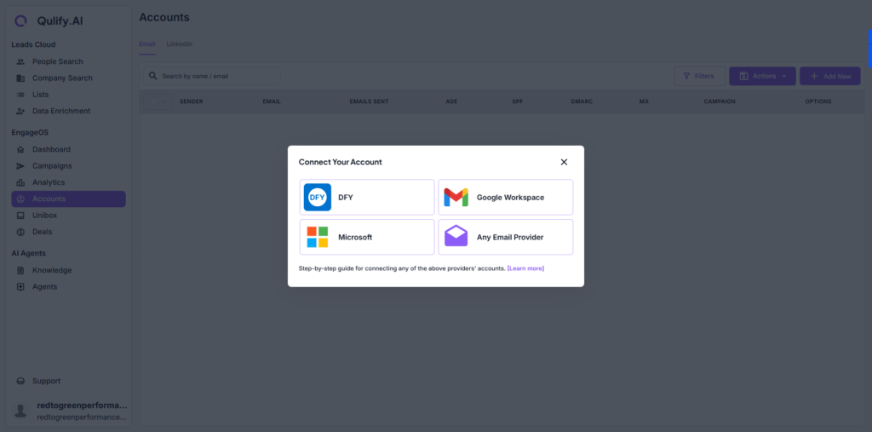Open Agents page

68,286
